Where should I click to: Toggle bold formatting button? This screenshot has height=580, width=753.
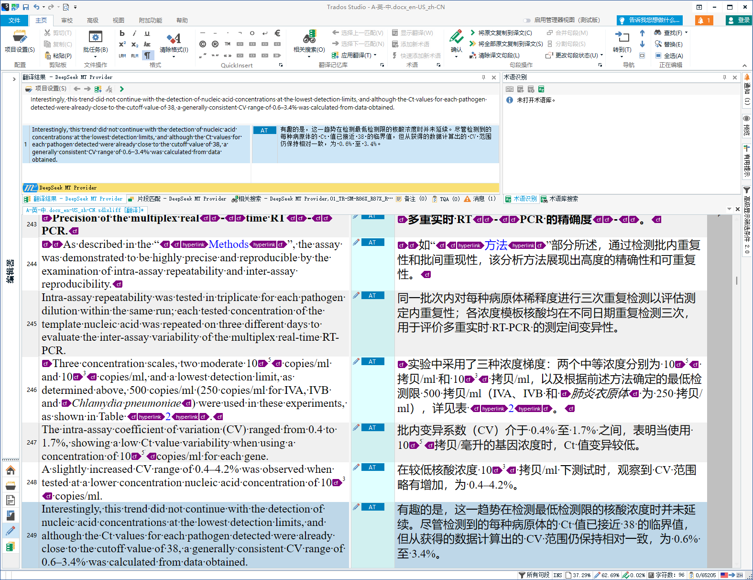[122, 33]
